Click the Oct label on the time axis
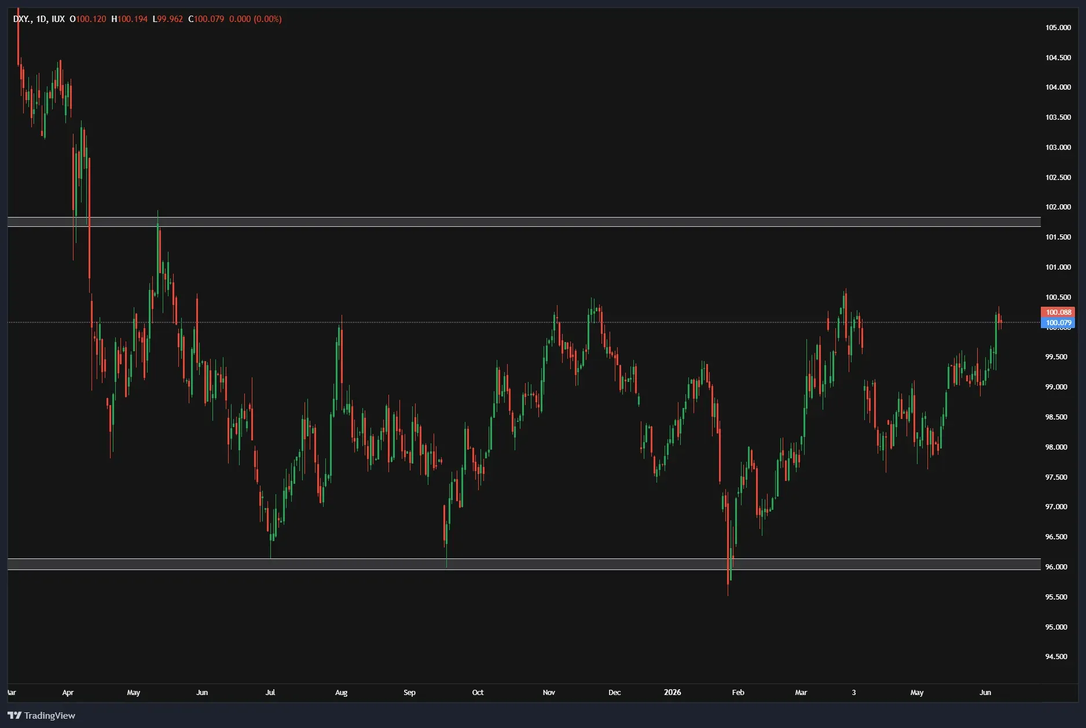Viewport: 1086px width, 728px height. pos(478,693)
